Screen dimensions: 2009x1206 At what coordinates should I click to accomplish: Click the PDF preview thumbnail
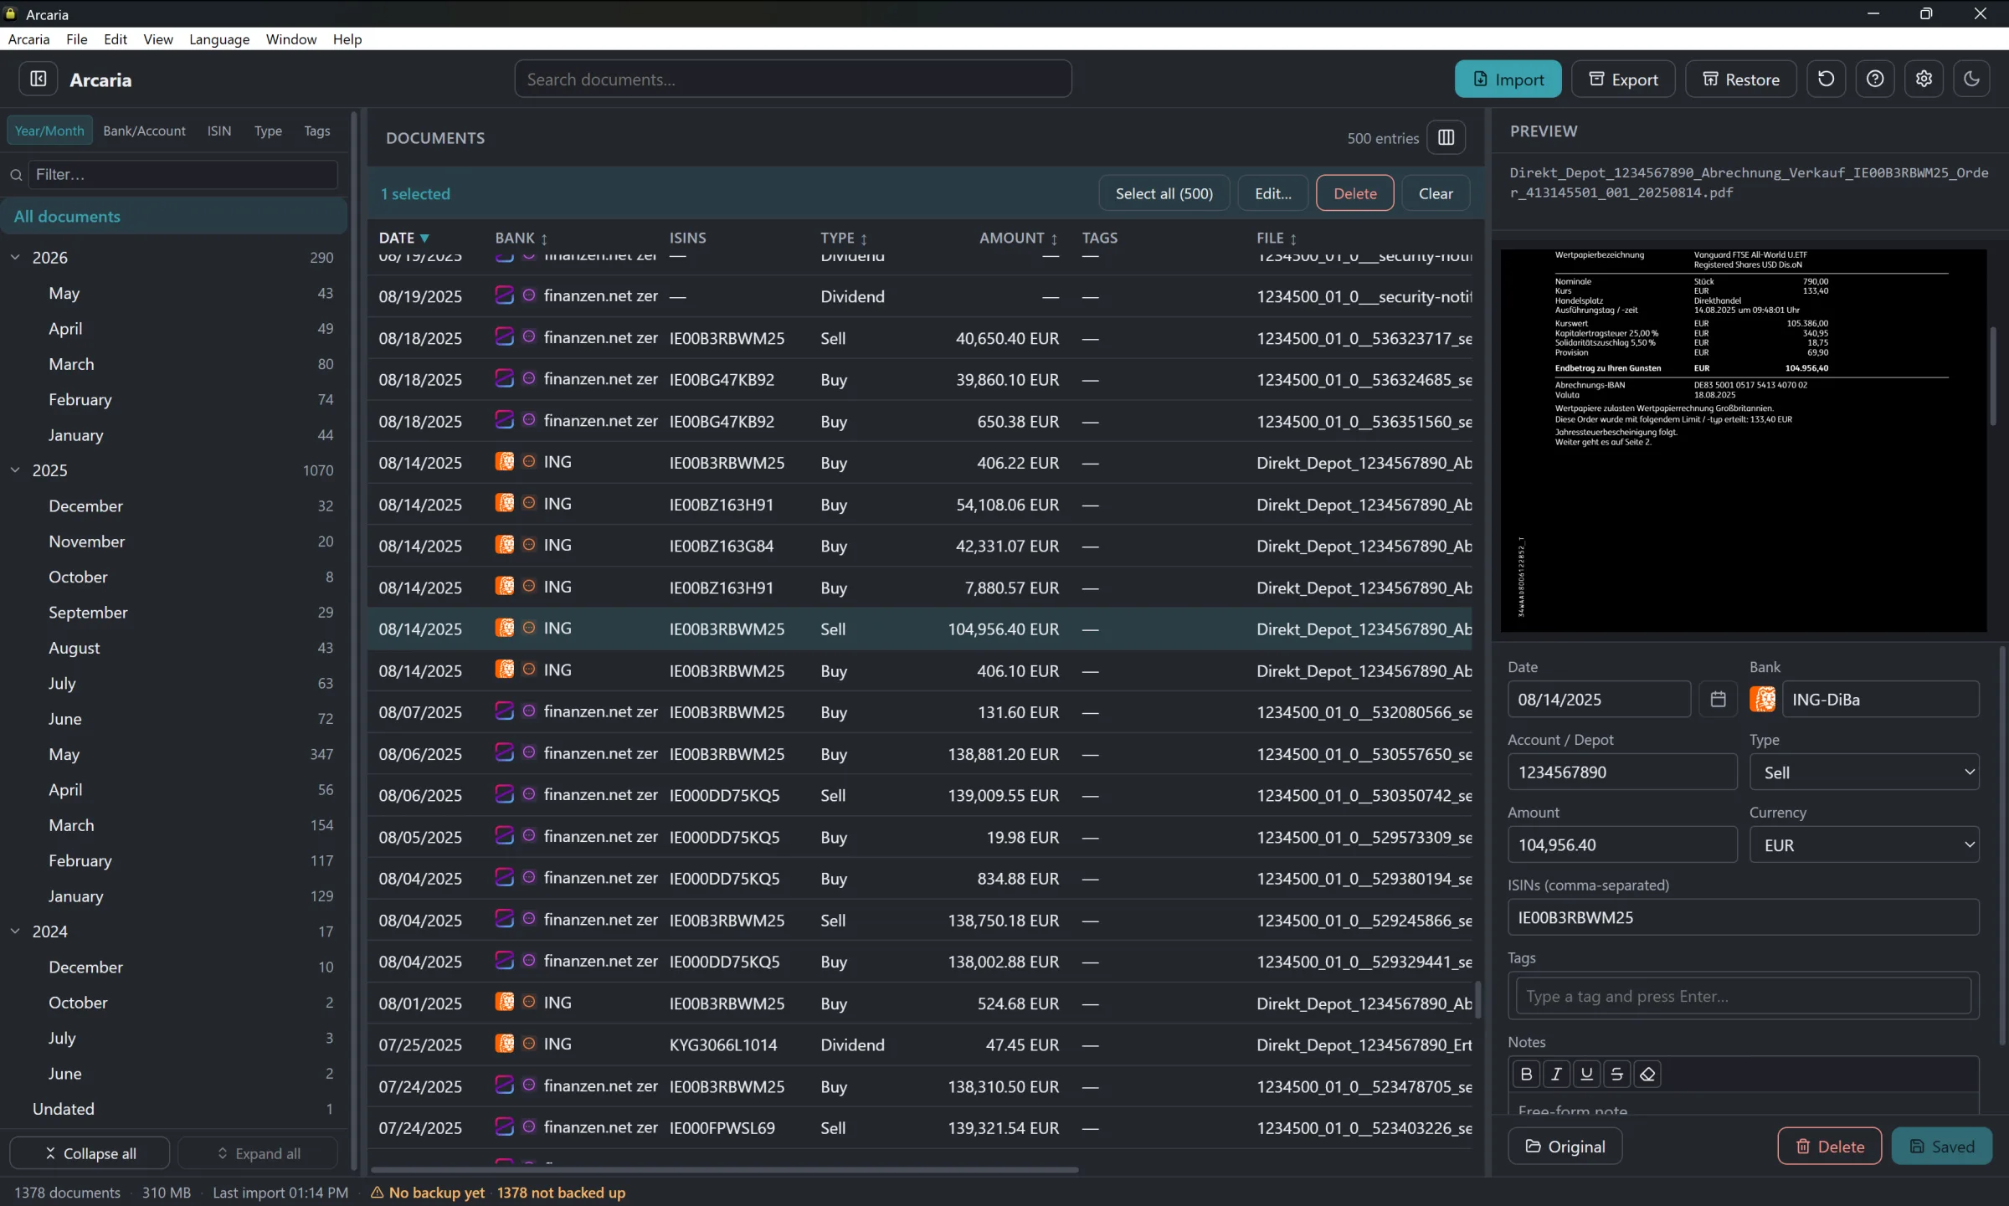(x=1743, y=440)
